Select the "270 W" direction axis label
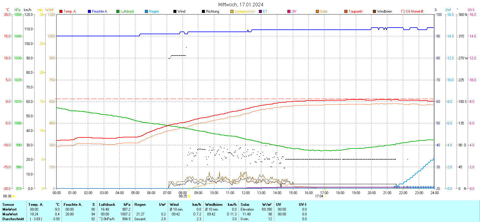Screen dimensions: 480x222 [463, 58]
